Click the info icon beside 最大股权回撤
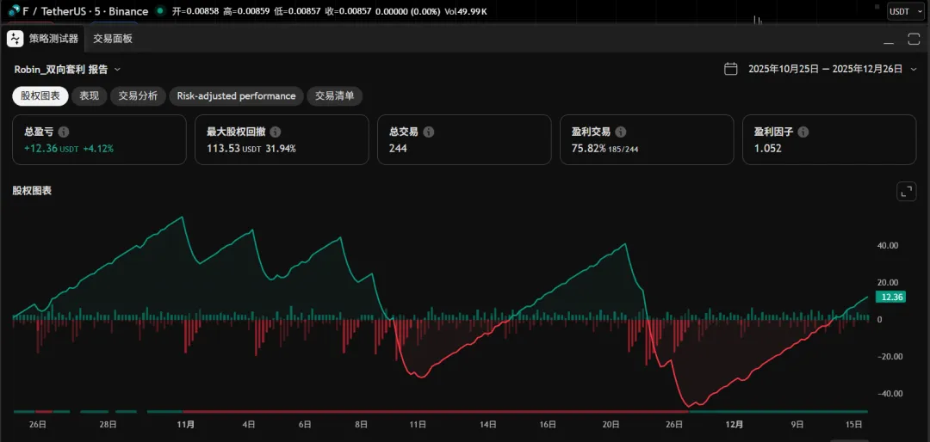Screen dimensions: 930x442 [x=275, y=132]
